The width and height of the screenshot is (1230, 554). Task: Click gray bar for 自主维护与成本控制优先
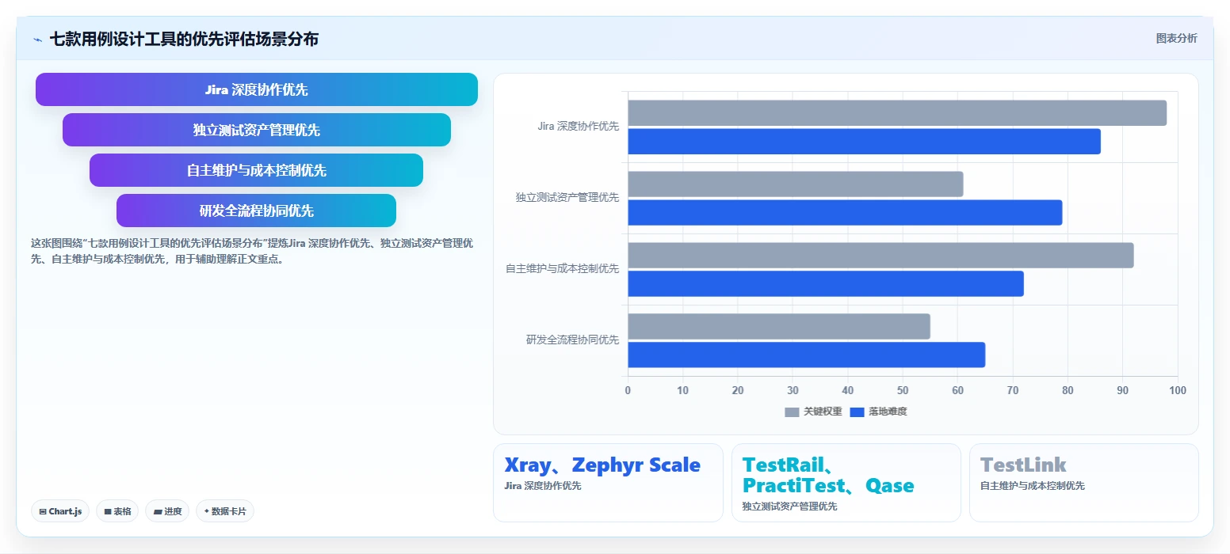(x=880, y=256)
